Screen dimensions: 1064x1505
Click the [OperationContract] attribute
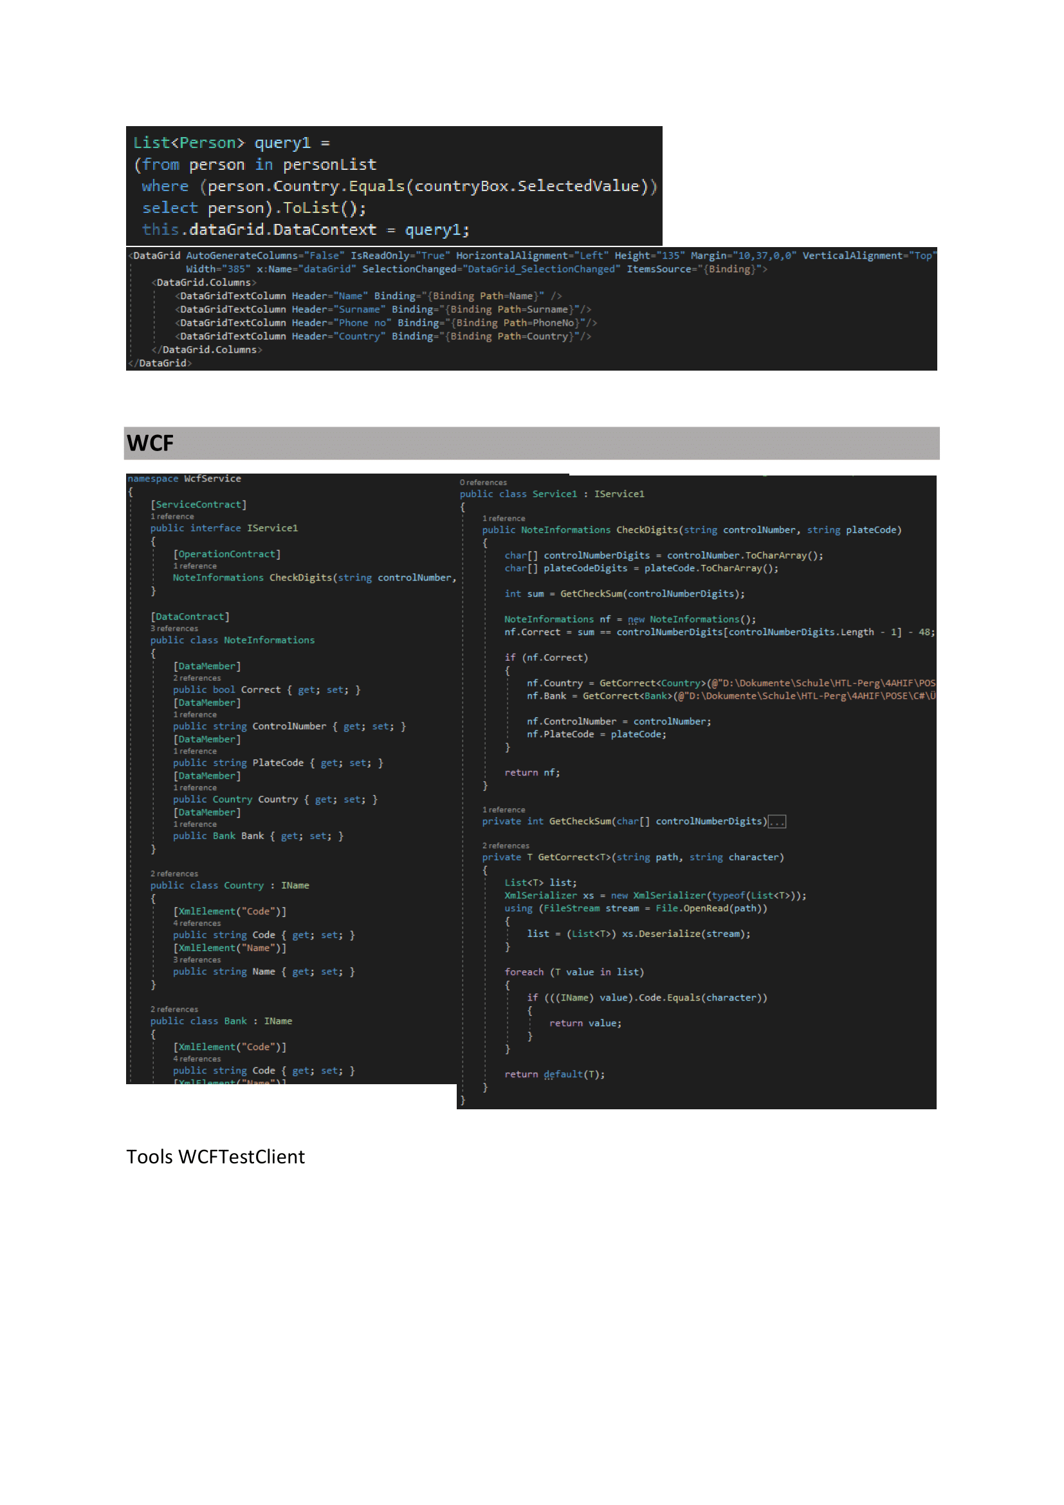(226, 554)
